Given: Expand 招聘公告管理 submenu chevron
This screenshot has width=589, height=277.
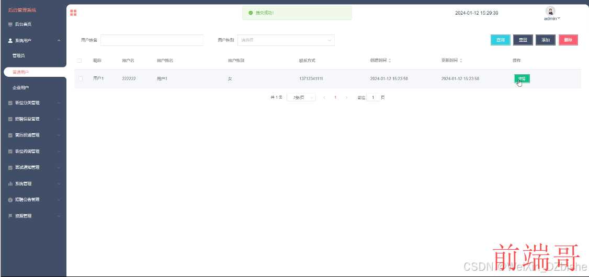Looking at the screenshot, I should 59,200.
